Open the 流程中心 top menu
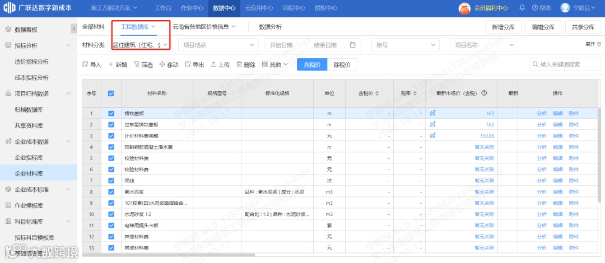 coord(294,8)
